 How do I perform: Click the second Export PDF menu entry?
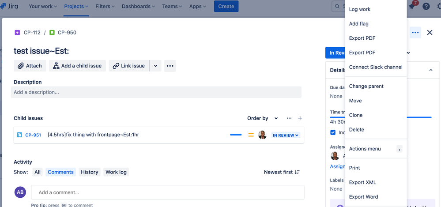coord(376,53)
